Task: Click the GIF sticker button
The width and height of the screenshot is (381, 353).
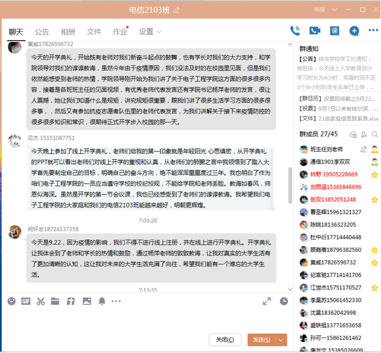Action: point(26,301)
